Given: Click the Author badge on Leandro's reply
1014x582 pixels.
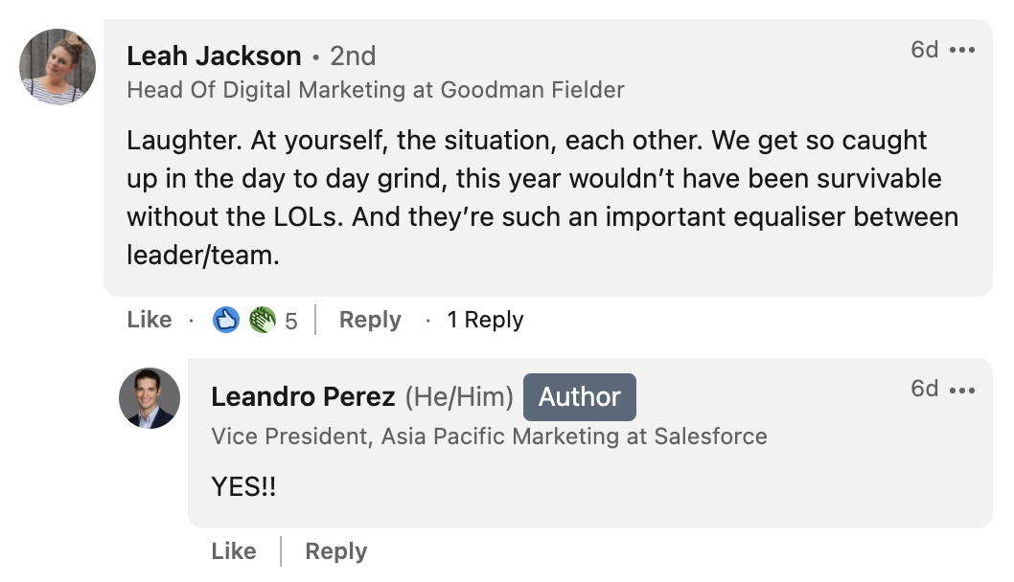Looking at the screenshot, I should (579, 397).
